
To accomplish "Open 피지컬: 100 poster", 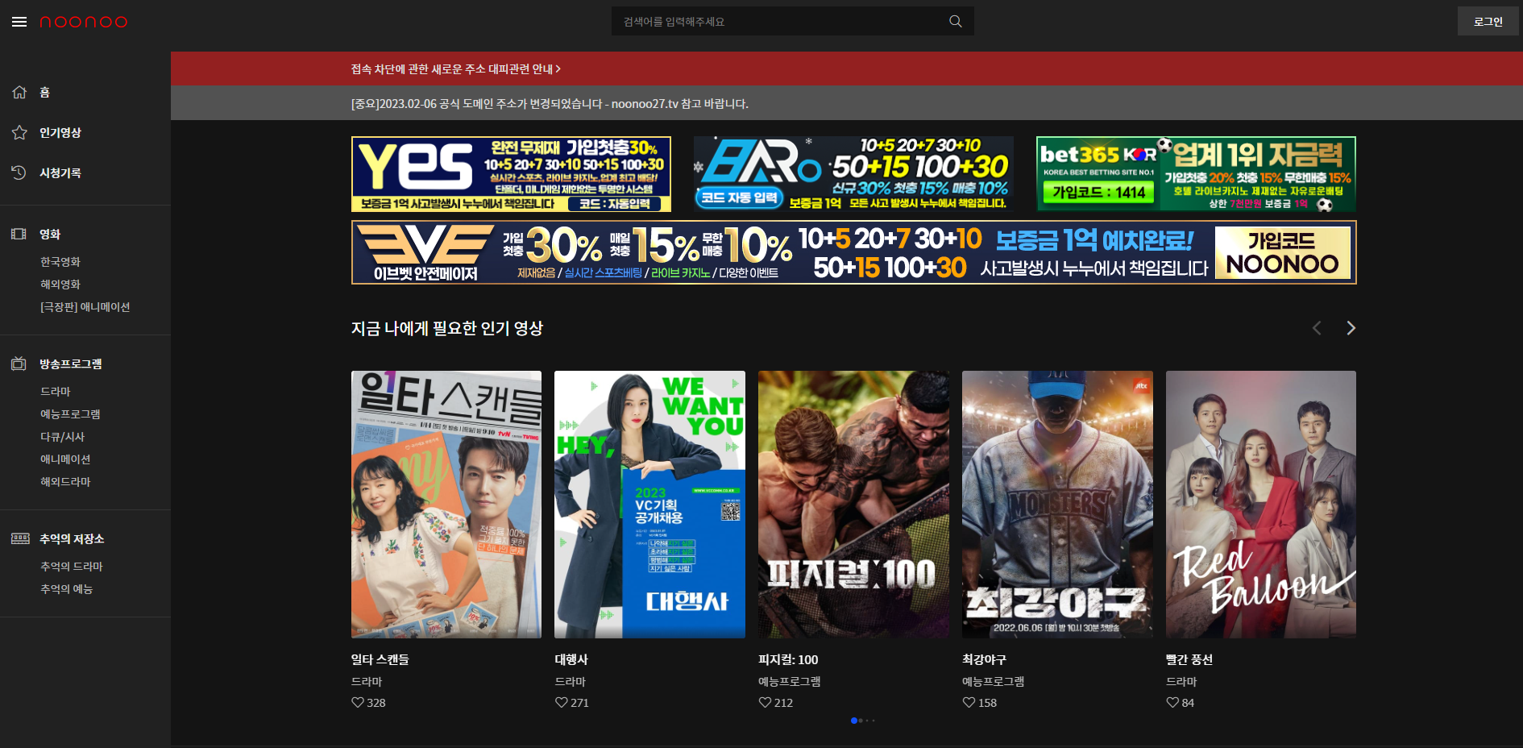I will pyautogui.click(x=853, y=505).
